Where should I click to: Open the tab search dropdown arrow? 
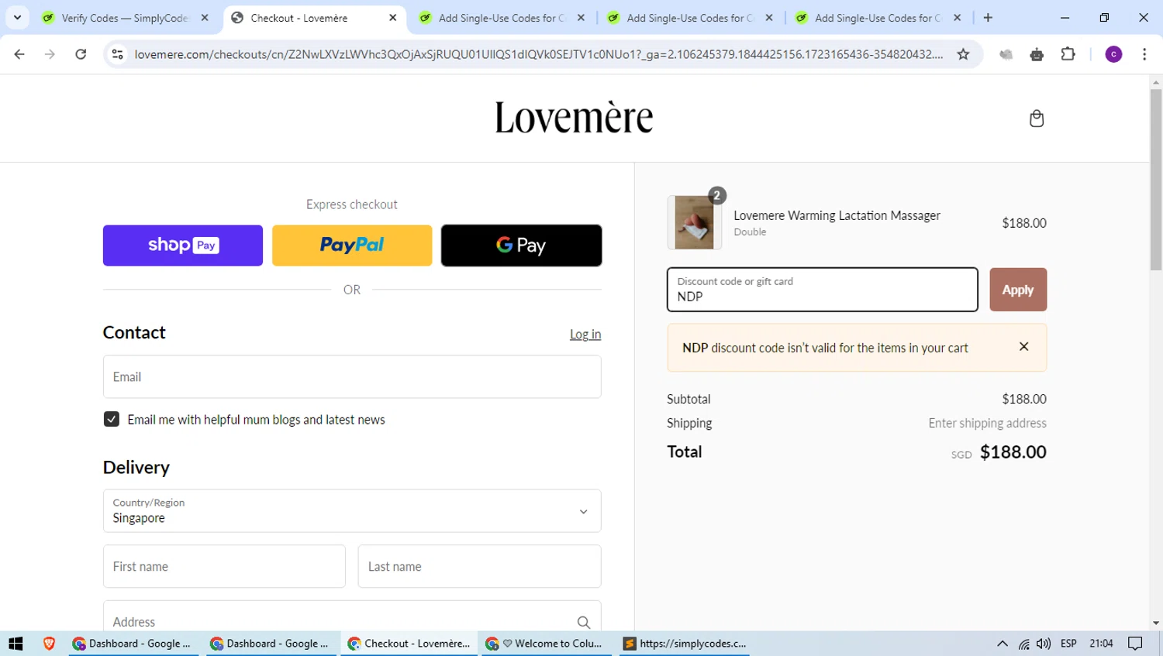pos(17,17)
